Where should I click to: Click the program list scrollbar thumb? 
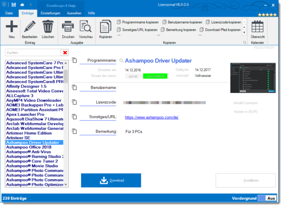click(x=66, y=76)
